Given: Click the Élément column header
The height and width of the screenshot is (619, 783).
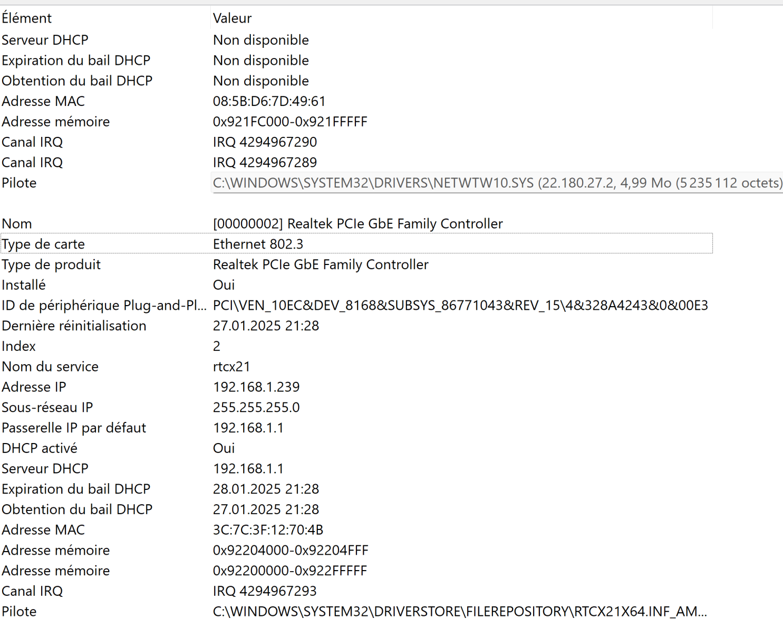Looking at the screenshot, I should 27,18.
